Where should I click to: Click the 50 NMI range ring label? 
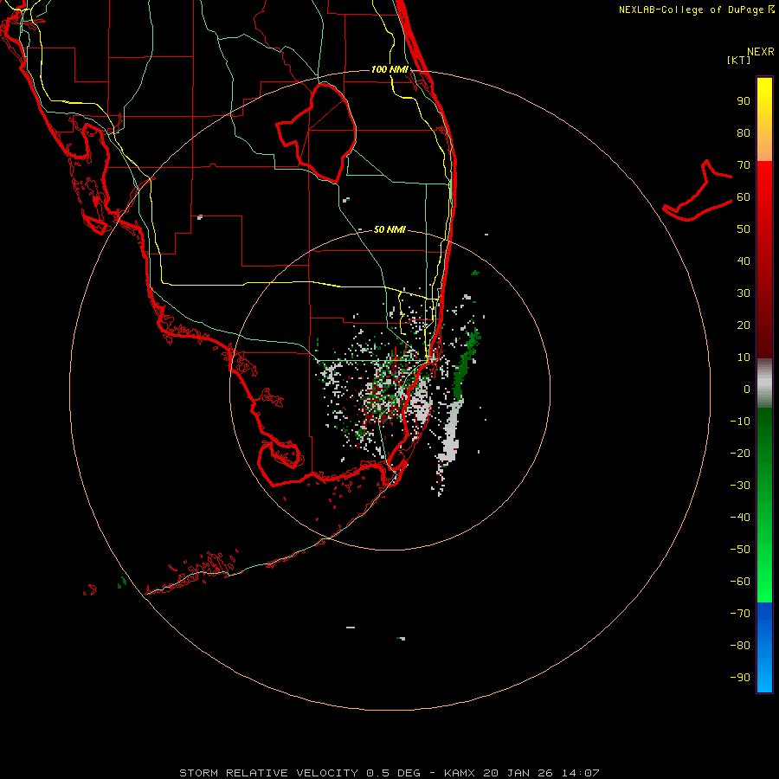[389, 229]
